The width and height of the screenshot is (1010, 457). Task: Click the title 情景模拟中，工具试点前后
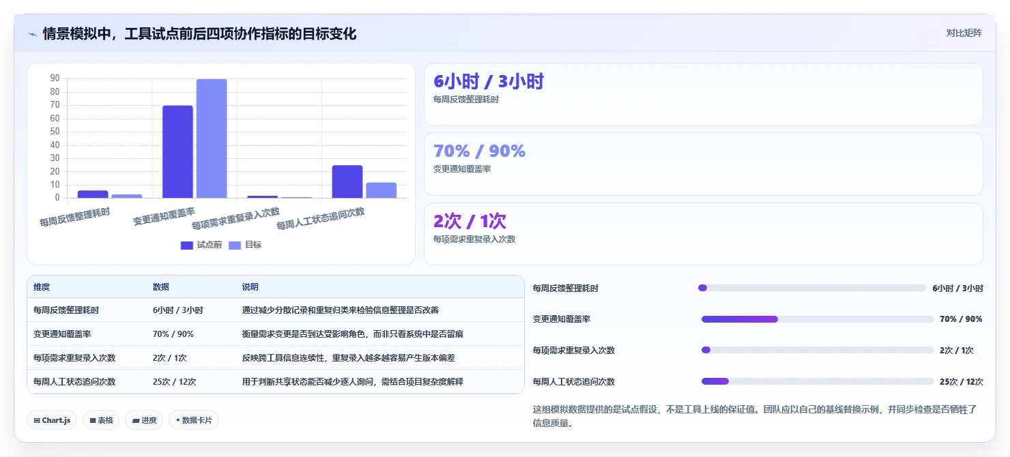(199, 34)
